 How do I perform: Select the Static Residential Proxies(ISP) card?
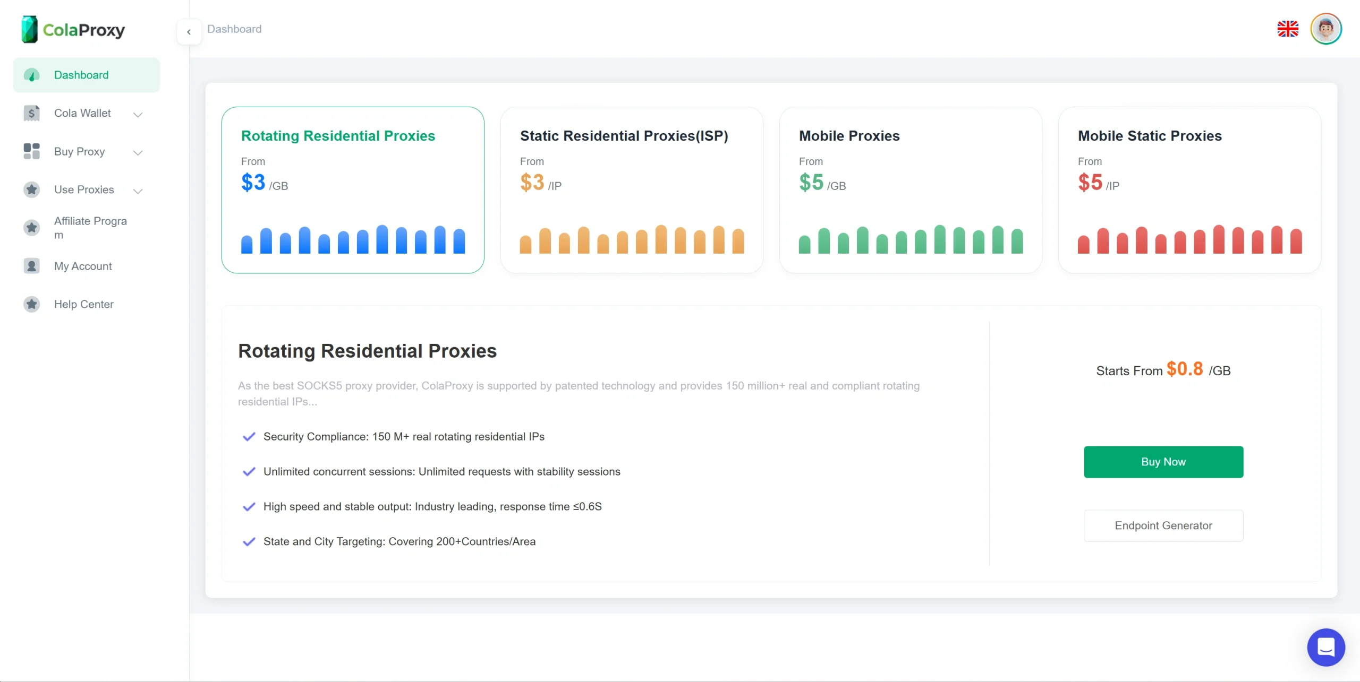pos(632,190)
